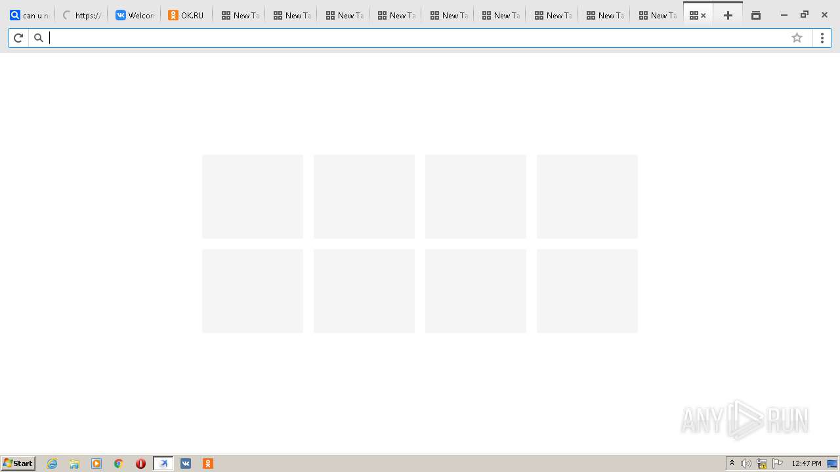This screenshot has width=840, height=472.
Task: Open a new tab with the plus button
Action: tap(728, 15)
